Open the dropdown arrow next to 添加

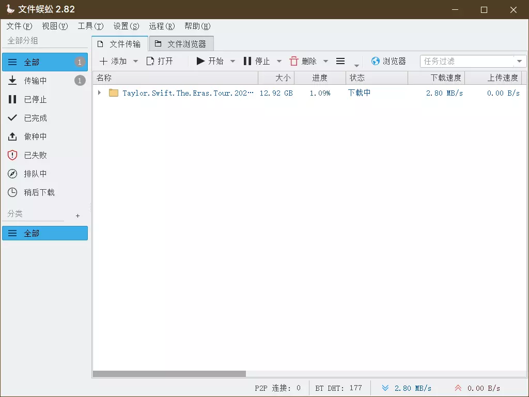pyautogui.click(x=135, y=62)
